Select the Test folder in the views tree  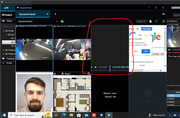(12, 35)
